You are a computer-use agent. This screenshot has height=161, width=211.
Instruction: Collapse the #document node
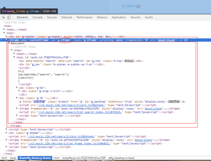point(9,43)
